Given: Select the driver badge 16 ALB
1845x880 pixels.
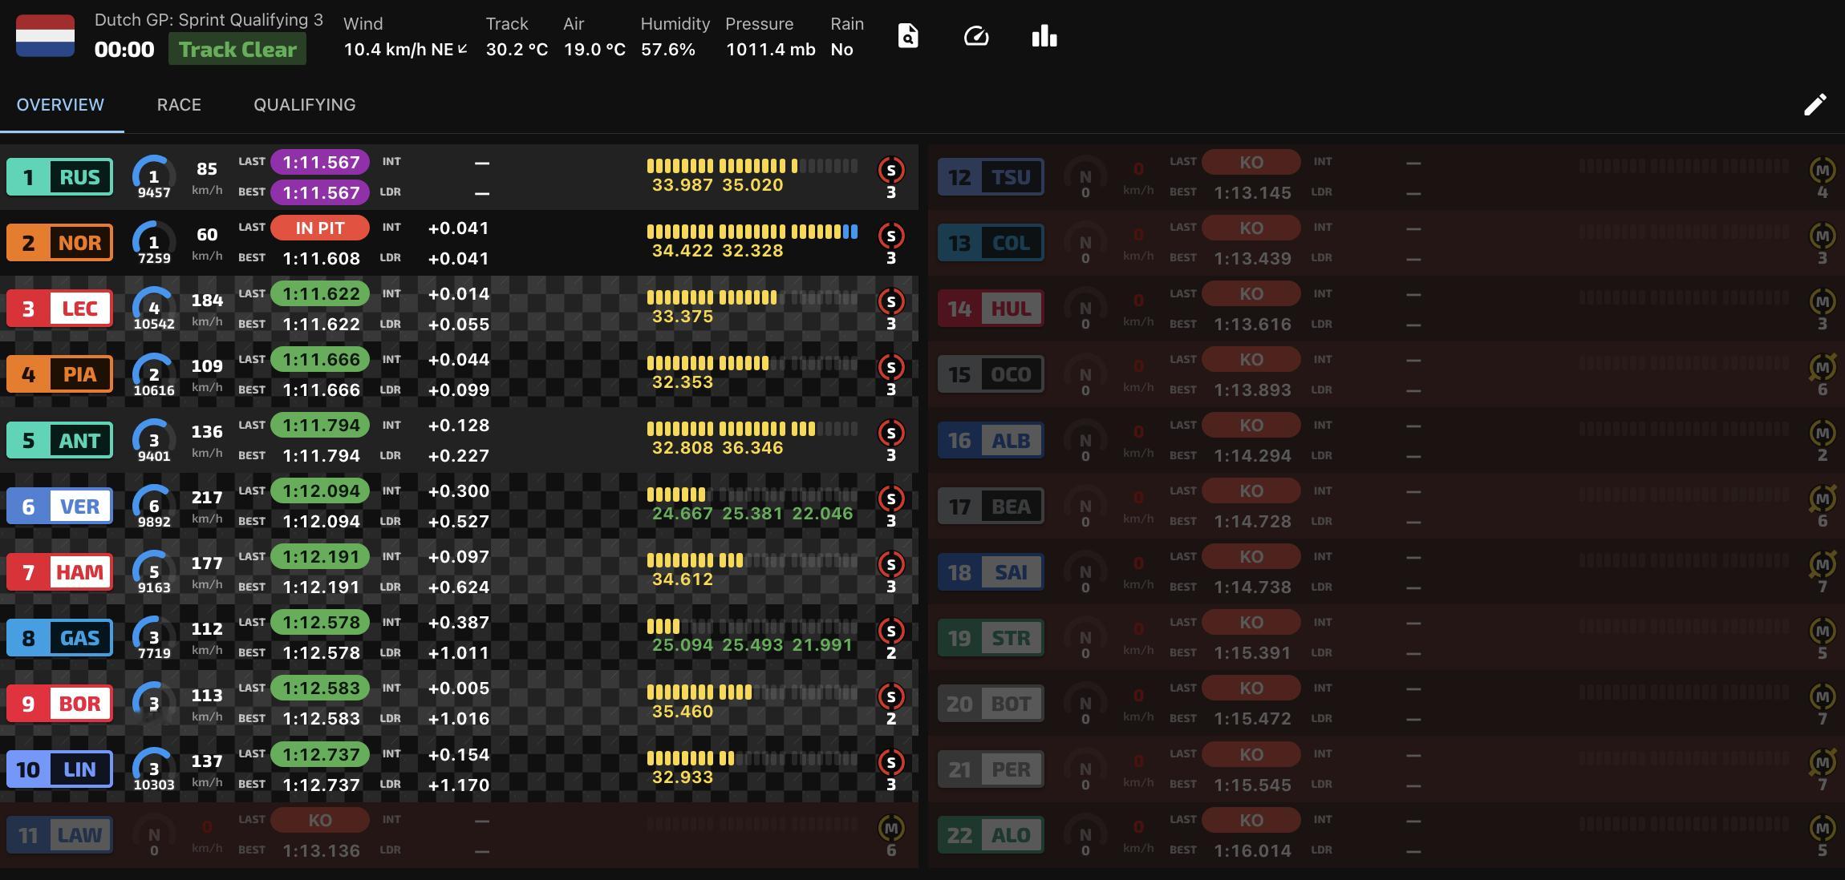Looking at the screenshot, I should click(991, 440).
